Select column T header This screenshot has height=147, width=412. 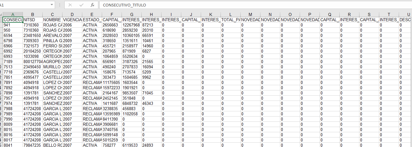click(x=389, y=14)
